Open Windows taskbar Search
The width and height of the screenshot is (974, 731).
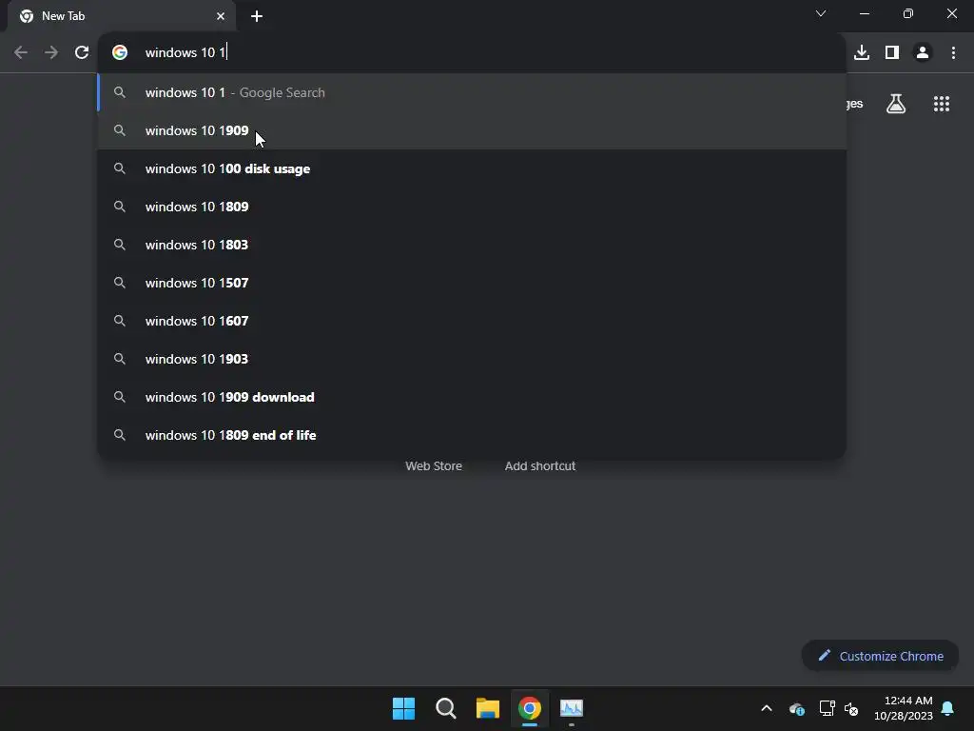pos(446,708)
